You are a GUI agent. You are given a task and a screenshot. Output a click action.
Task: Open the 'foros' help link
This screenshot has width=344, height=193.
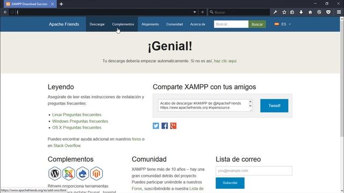(x=137, y=139)
